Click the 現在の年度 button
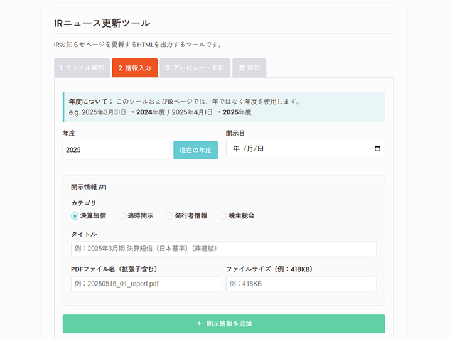Image resolution: width=452 pixels, height=339 pixels. [195, 150]
